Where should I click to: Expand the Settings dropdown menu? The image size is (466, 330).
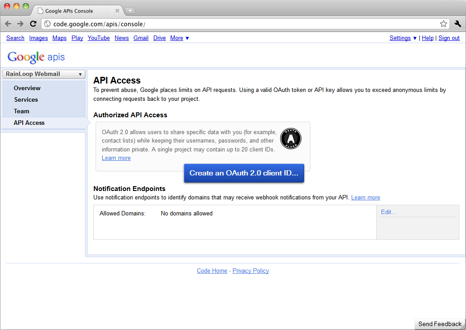point(403,38)
